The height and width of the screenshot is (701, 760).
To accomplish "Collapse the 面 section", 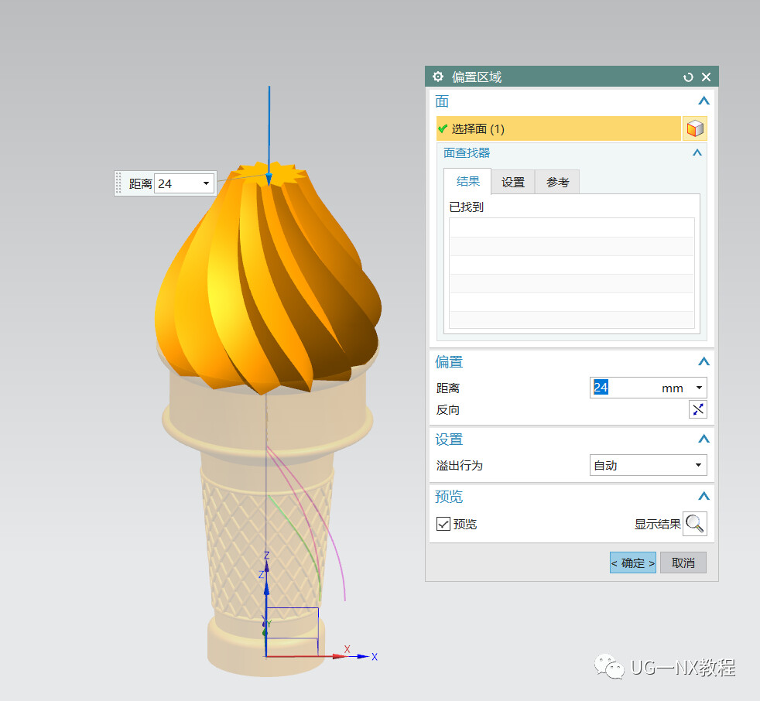I will [704, 101].
